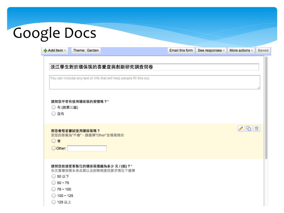
Task: Select the 125 以上 price option
Action: pos(54,202)
